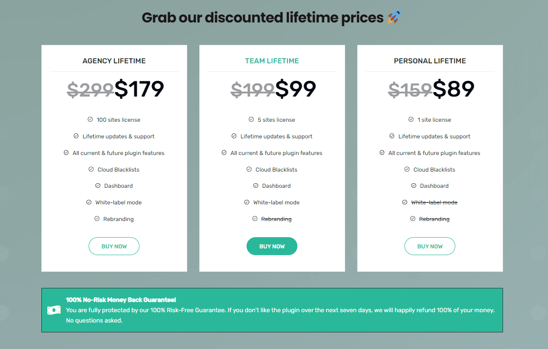Click the check icon next to Team Cloud Blacklists
This screenshot has height=349, width=548.
(x=249, y=169)
